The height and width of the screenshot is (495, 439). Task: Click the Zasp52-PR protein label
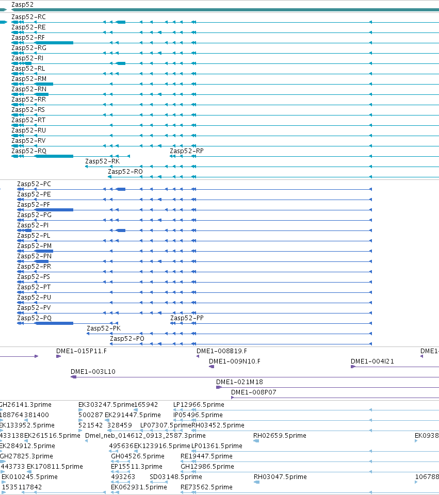(x=34, y=267)
